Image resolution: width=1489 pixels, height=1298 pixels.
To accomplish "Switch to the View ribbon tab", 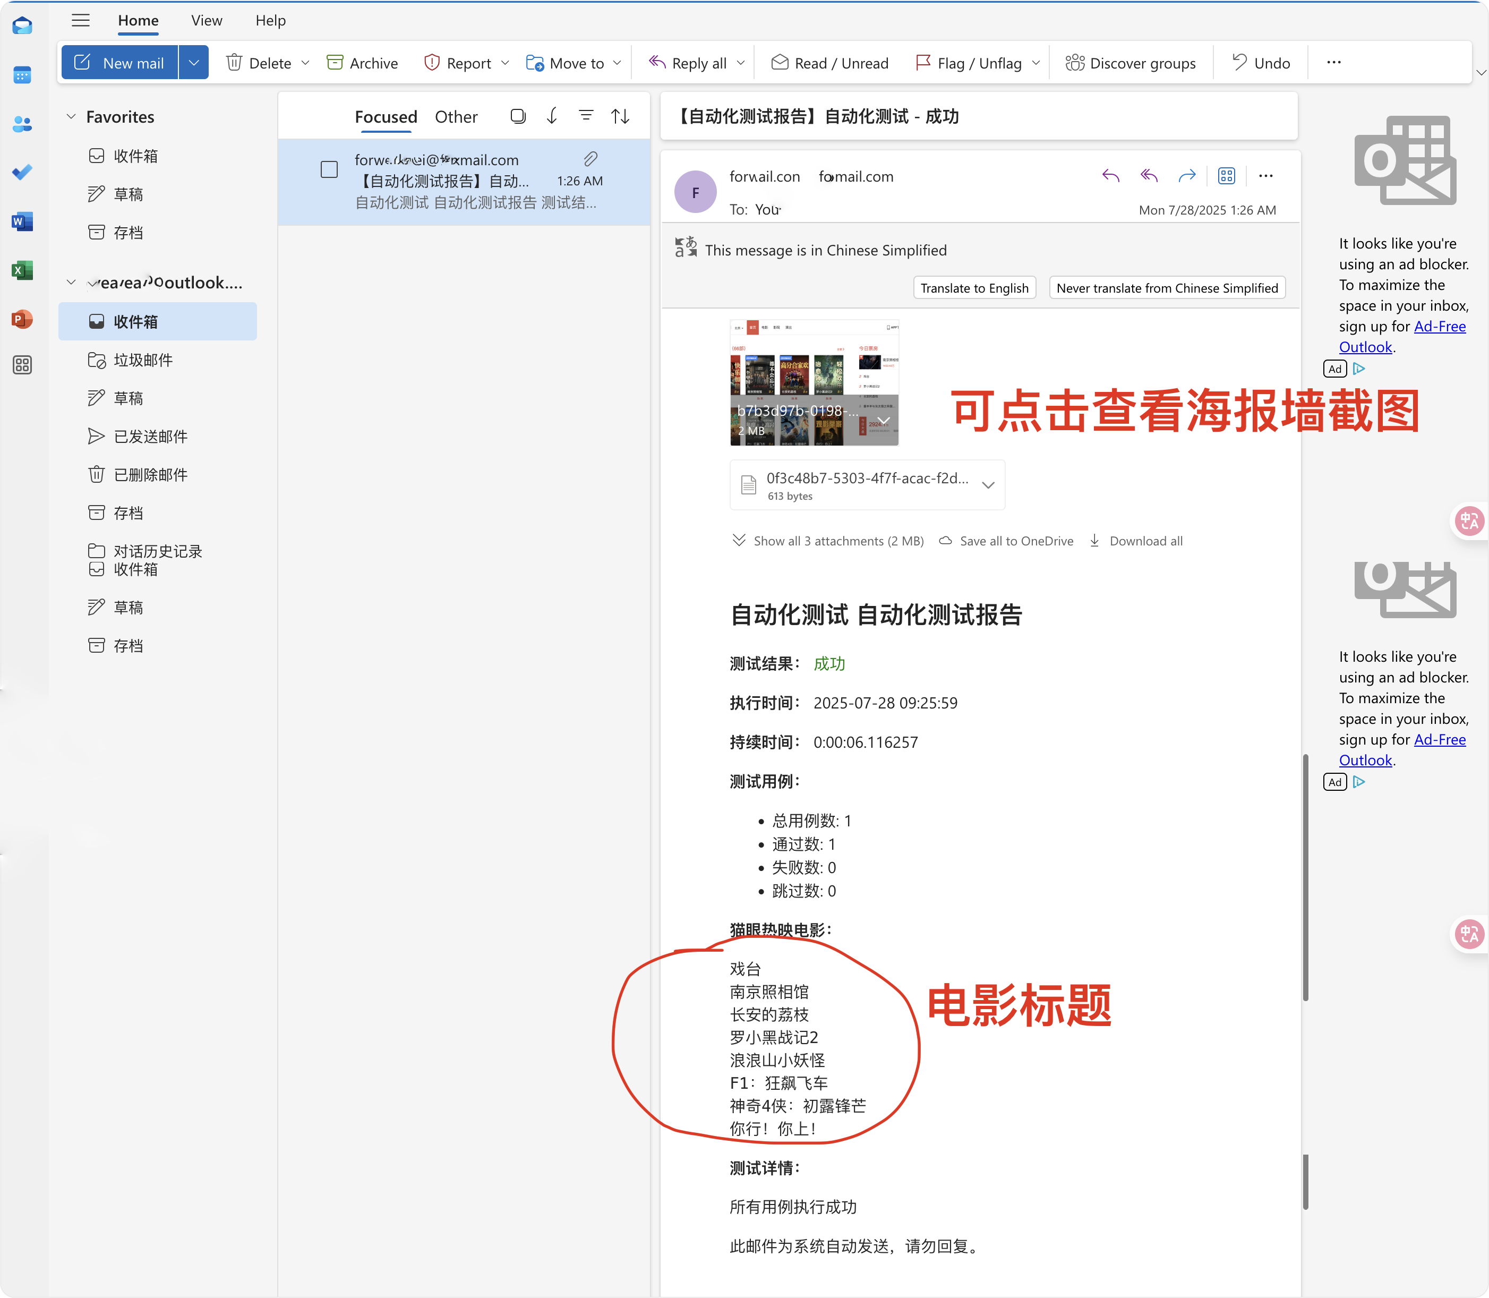I will point(207,20).
